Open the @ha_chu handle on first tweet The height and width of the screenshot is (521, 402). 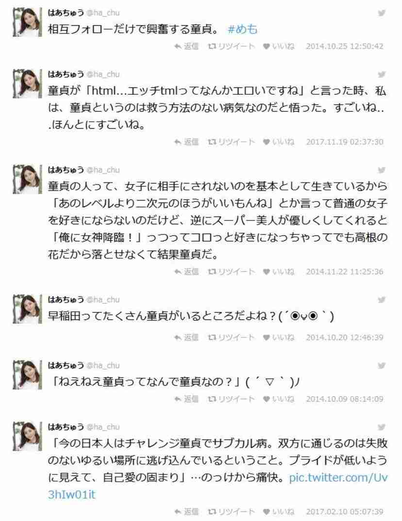point(103,13)
